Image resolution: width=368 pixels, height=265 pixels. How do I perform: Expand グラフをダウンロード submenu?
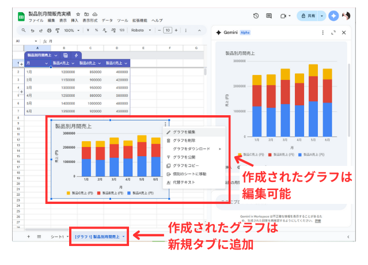coord(193,149)
